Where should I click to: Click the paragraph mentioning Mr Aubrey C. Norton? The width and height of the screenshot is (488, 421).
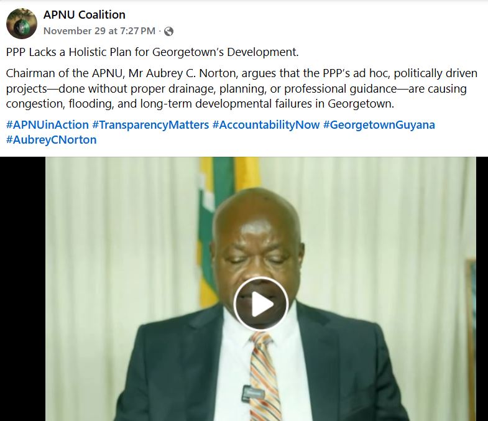(241, 88)
